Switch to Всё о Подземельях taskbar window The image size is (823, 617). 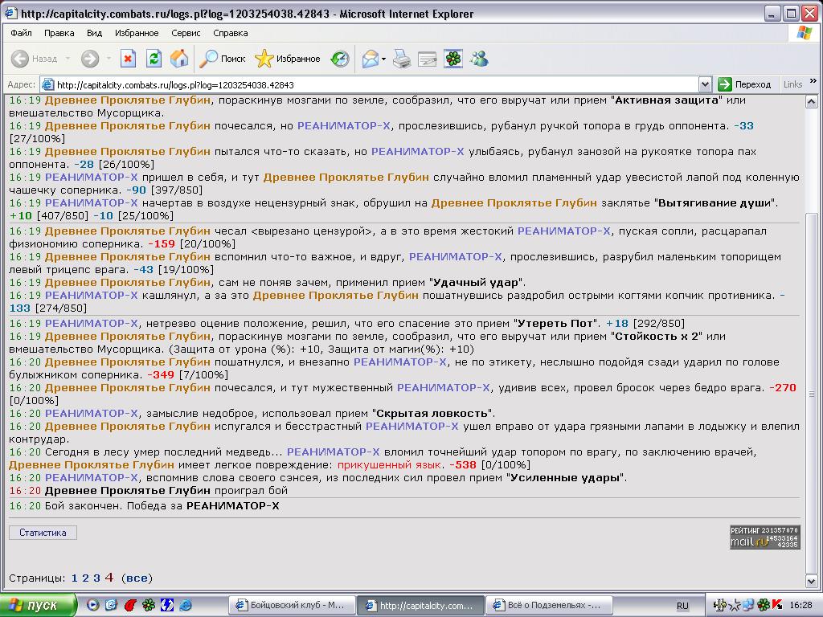point(548,606)
